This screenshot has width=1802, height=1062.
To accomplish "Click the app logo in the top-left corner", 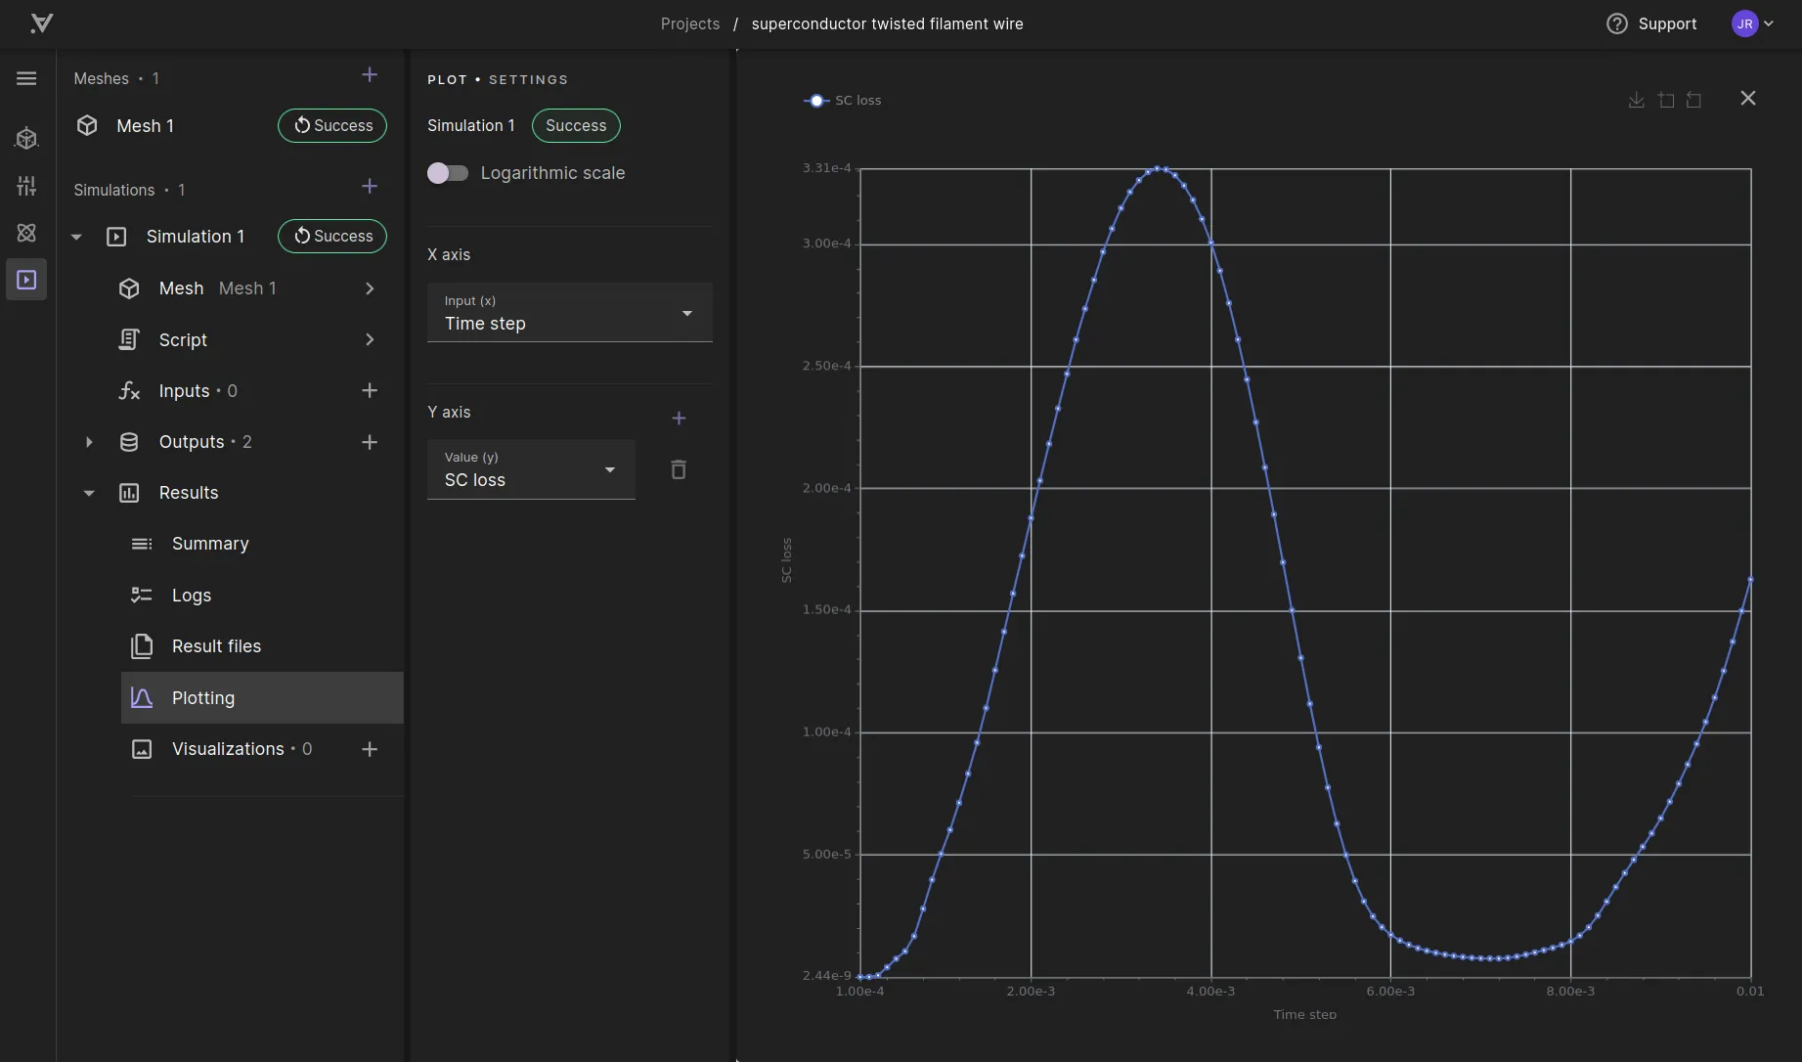I will click(x=41, y=23).
